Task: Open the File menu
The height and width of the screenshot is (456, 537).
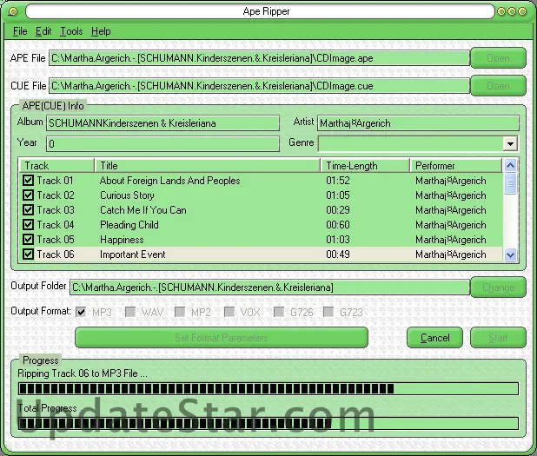Action: [20, 31]
